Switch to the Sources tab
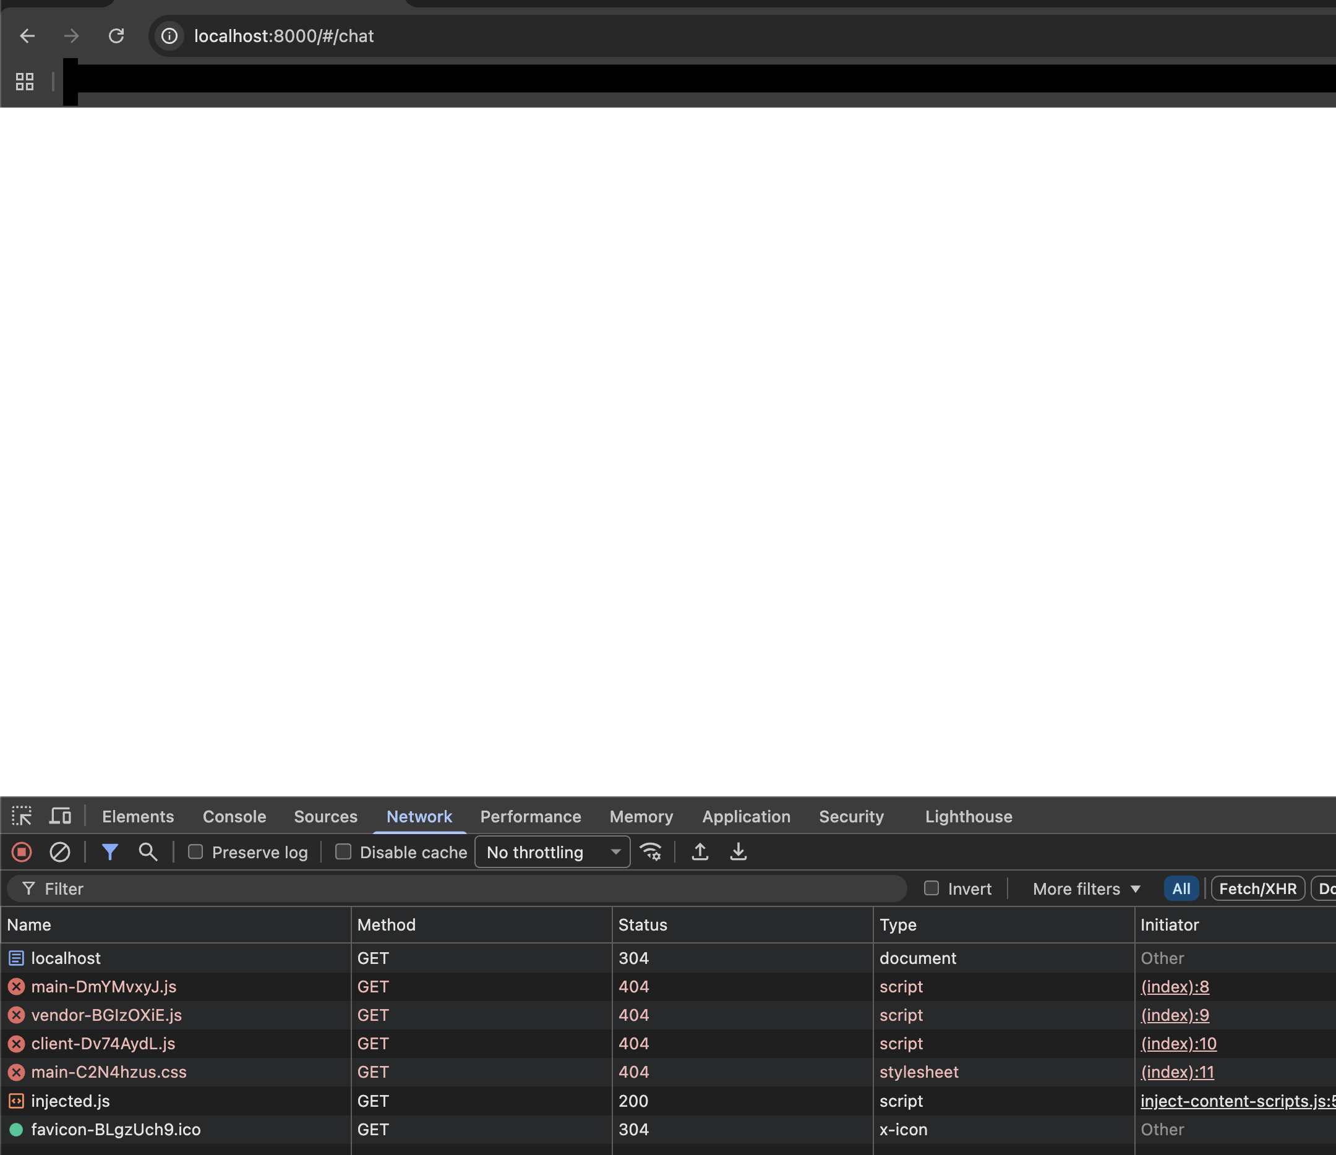The image size is (1336, 1155). pyautogui.click(x=325, y=817)
